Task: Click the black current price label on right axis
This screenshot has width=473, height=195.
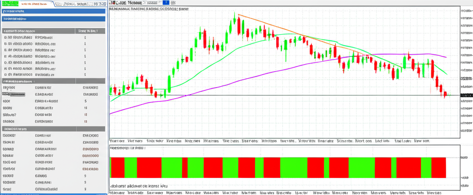Action: tap(466, 95)
